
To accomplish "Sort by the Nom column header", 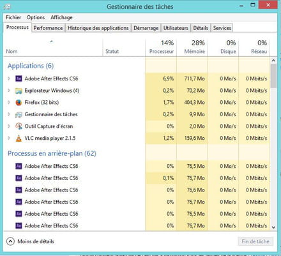I will click(x=53, y=47).
